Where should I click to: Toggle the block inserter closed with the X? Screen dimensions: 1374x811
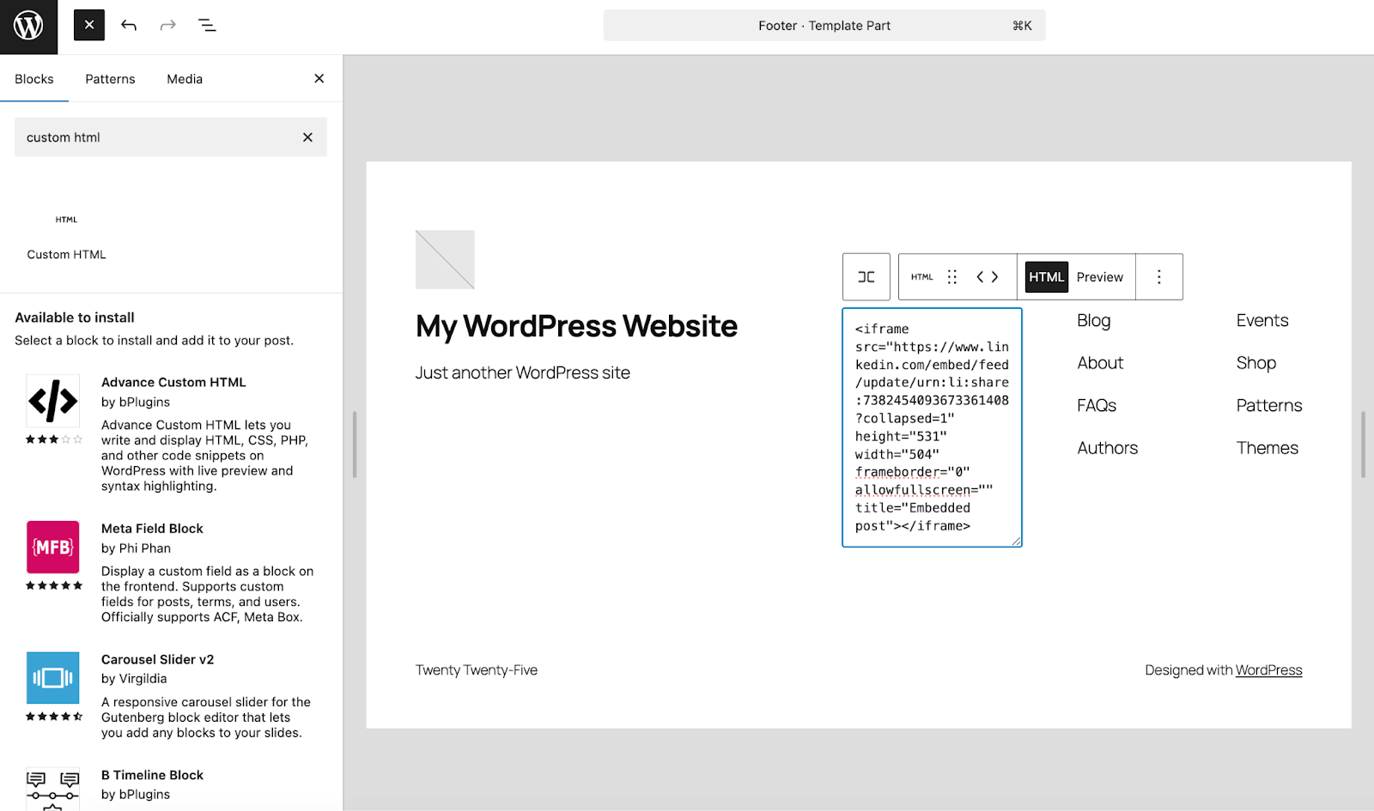pos(318,78)
